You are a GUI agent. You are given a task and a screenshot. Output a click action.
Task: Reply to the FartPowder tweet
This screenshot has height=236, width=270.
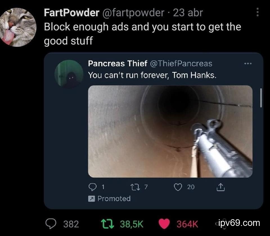coord(51,224)
